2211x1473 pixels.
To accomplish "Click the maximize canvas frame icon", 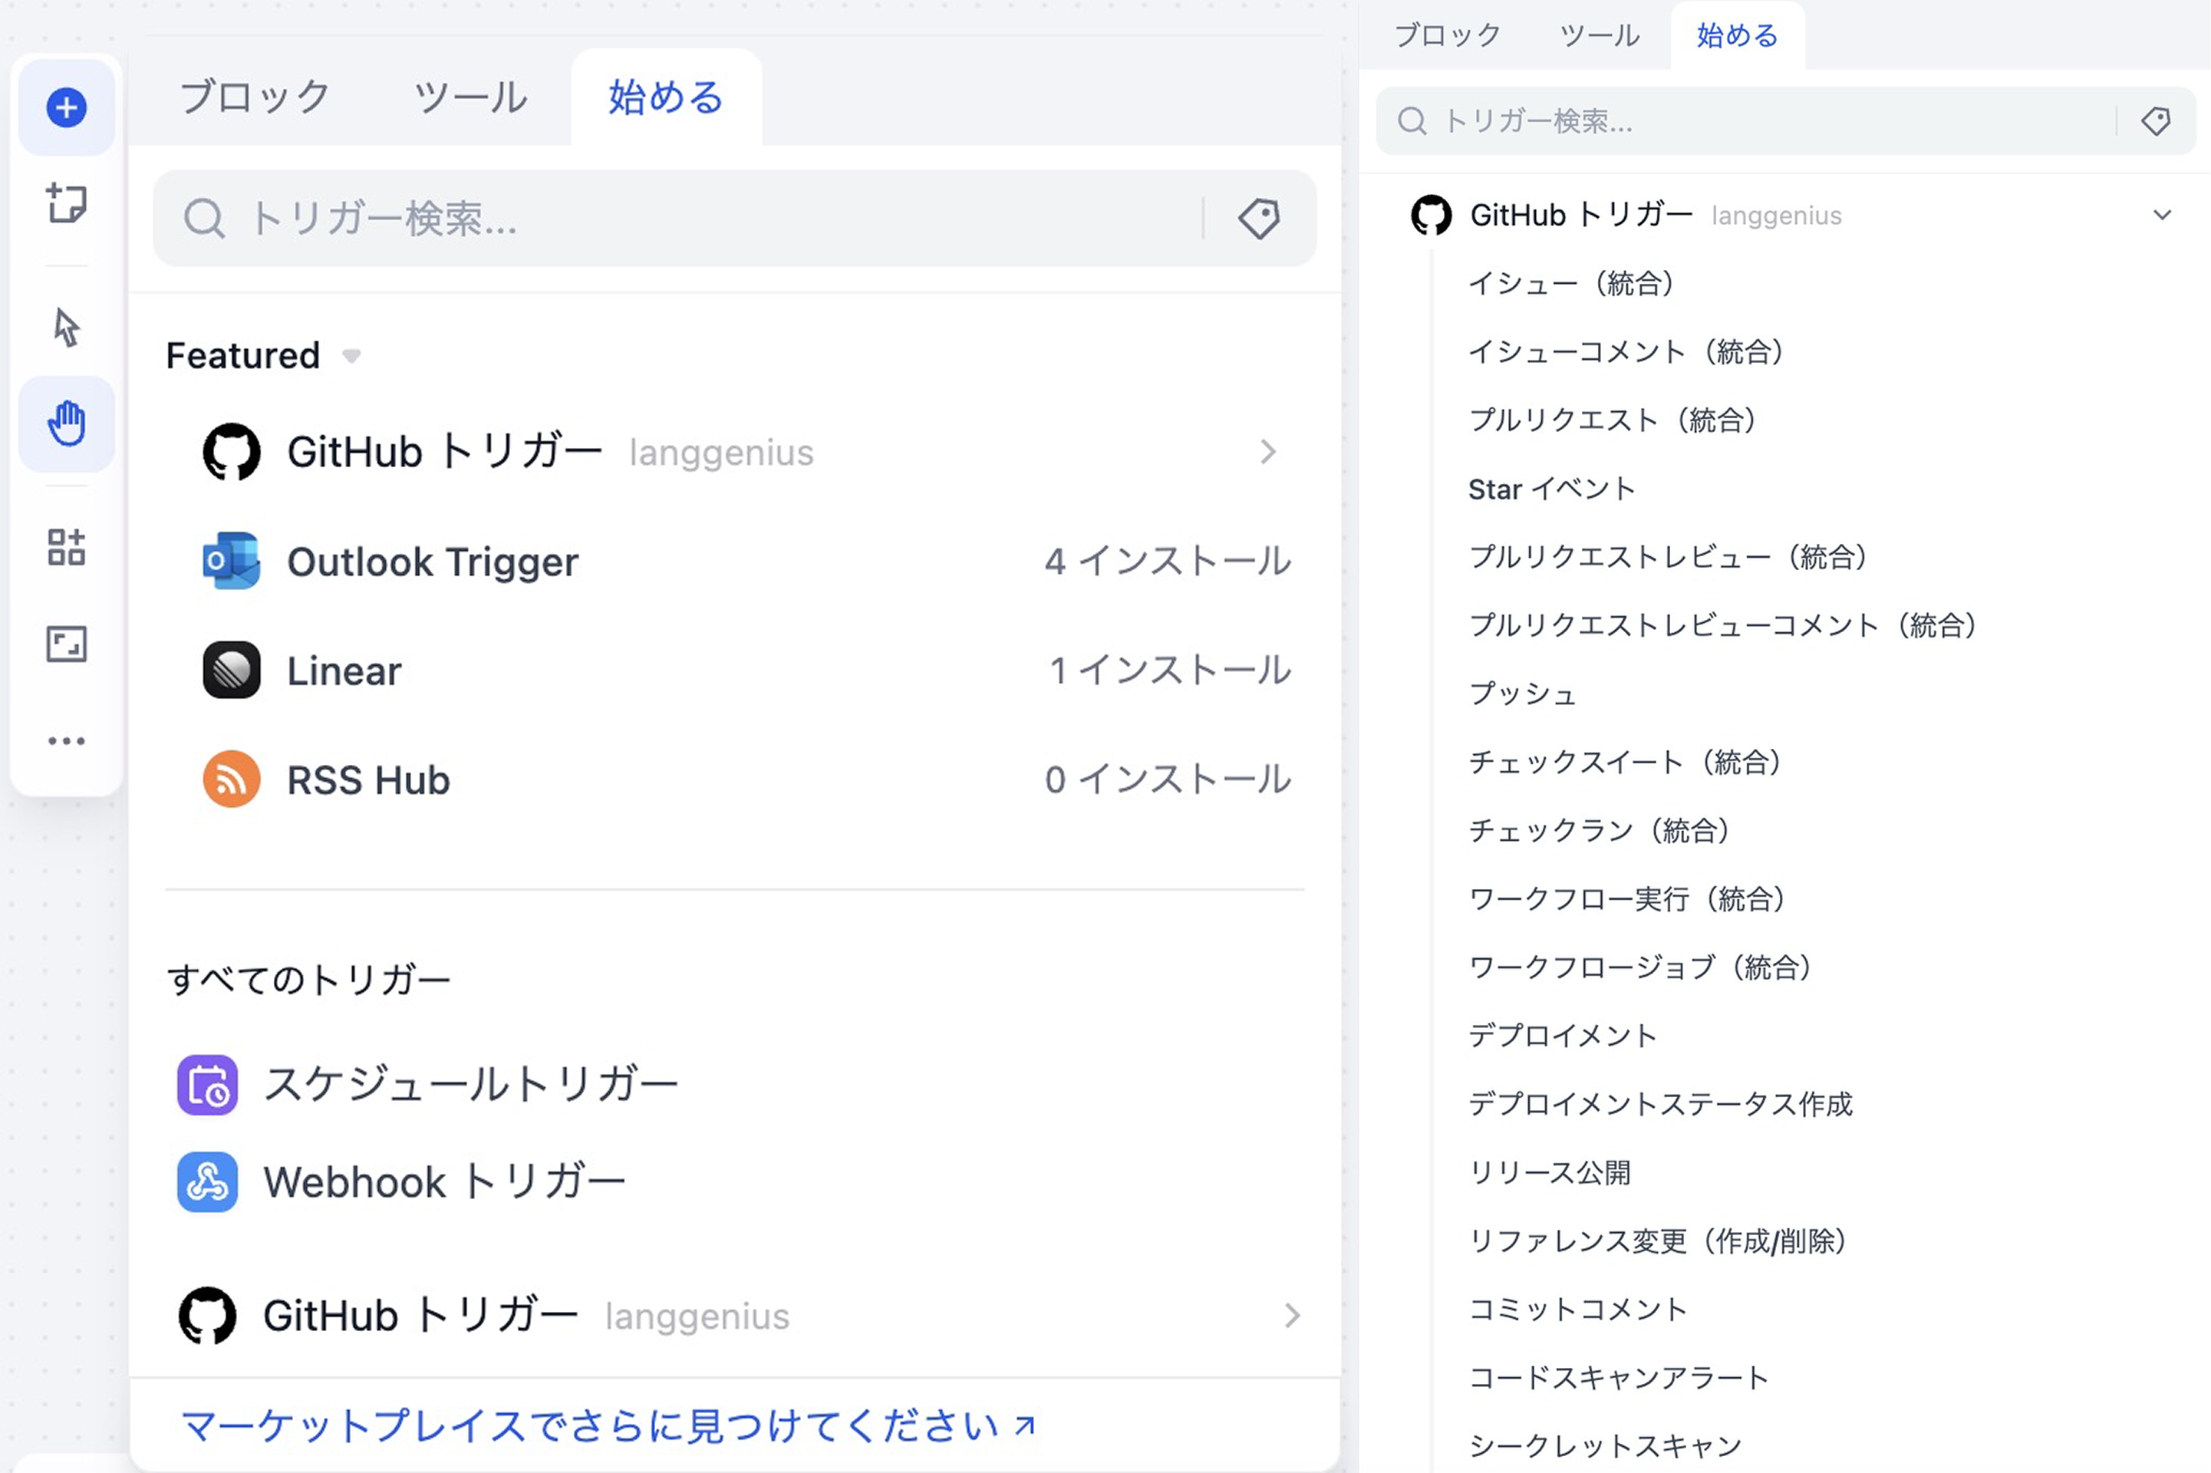I will tap(66, 644).
